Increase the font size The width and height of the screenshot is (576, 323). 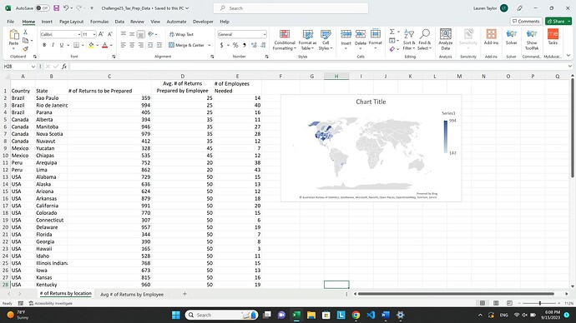[x=101, y=34]
